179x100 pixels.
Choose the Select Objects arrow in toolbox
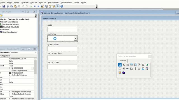(x=120, y=65)
